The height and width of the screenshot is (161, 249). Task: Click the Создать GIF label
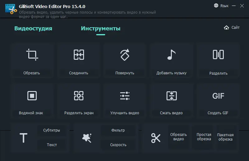click(218, 113)
